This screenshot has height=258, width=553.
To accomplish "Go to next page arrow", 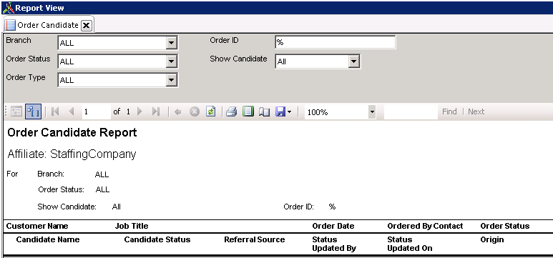I will tap(140, 111).
